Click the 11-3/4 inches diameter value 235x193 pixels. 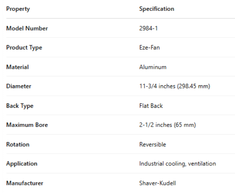174,86
